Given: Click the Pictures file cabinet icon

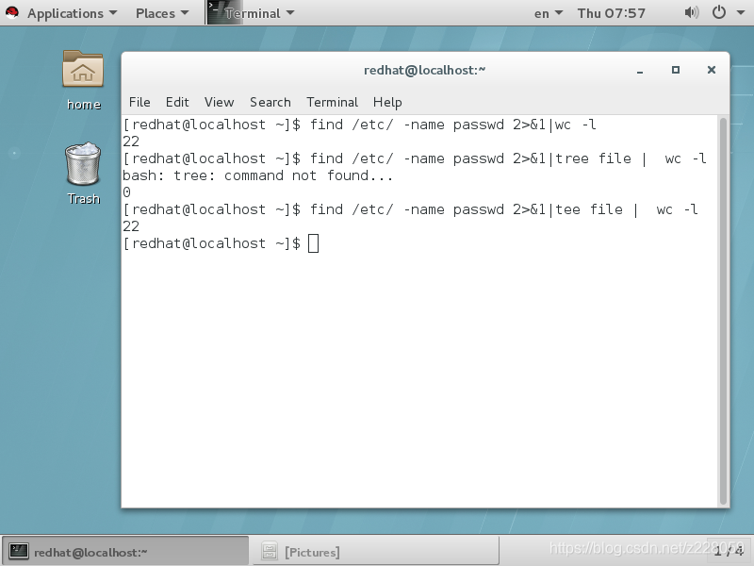Looking at the screenshot, I should [270, 551].
